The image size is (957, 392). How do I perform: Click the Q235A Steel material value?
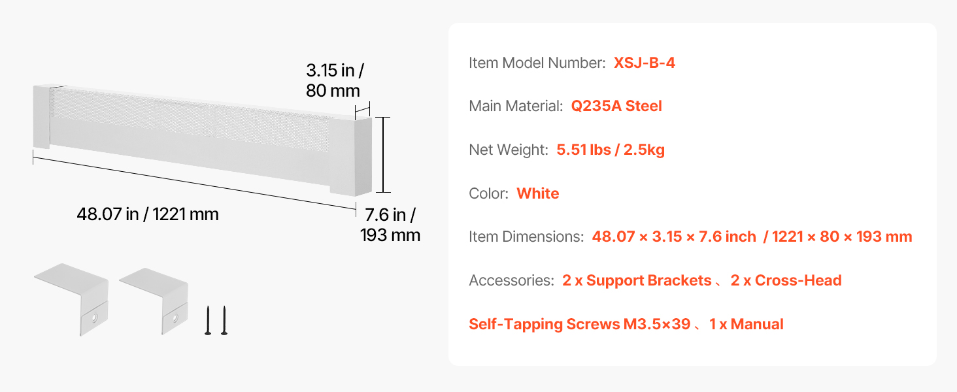(x=616, y=106)
